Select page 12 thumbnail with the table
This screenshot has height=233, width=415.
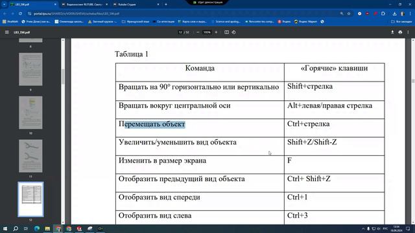[30, 199]
